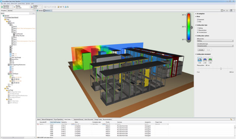The height and width of the screenshot is (139, 236).
Task: Open the Operations Data Center application icon
Action: coord(2,7)
